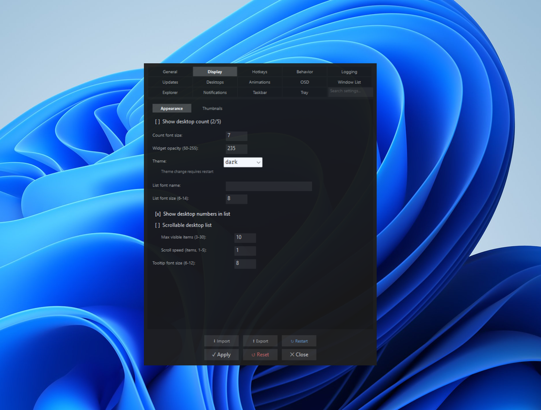This screenshot has height=410, width=541.
Task: Click the List font name text field
Action: 269,186
